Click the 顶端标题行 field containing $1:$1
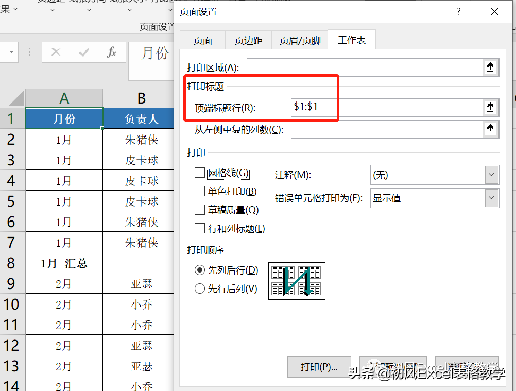 (x=387, y=107)
